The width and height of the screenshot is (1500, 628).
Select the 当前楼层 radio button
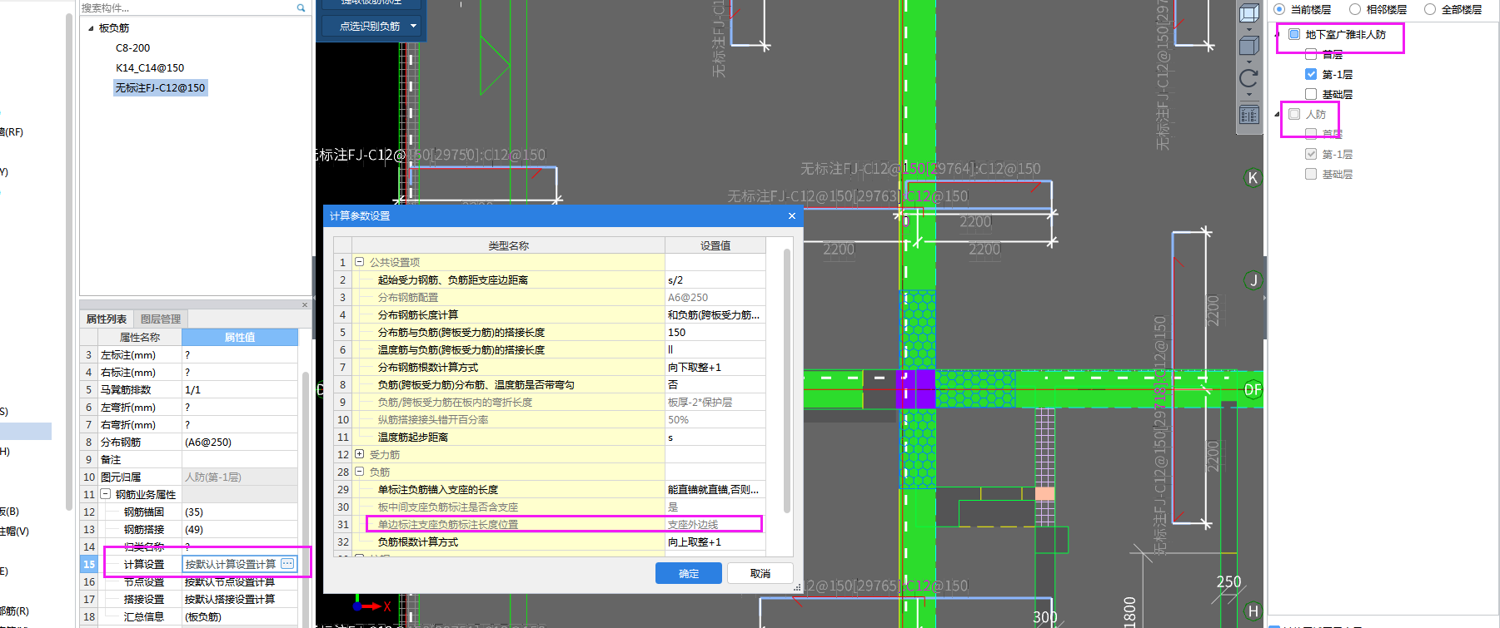pyautogui.click(x=1279, y=9)
